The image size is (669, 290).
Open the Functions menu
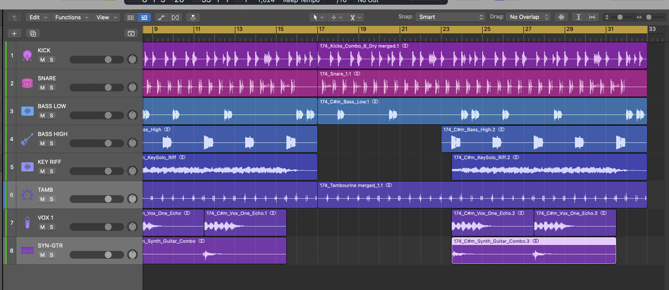[71, 18]
